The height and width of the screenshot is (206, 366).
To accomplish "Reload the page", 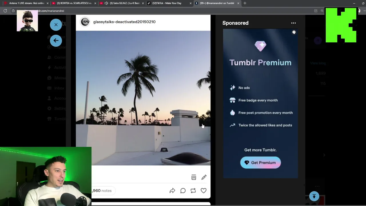I will [x=5, y=11].
